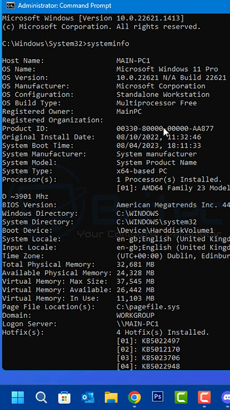Switch to Google Chrome on taskbar
The image size is (230, 410).
coord(134,397)
